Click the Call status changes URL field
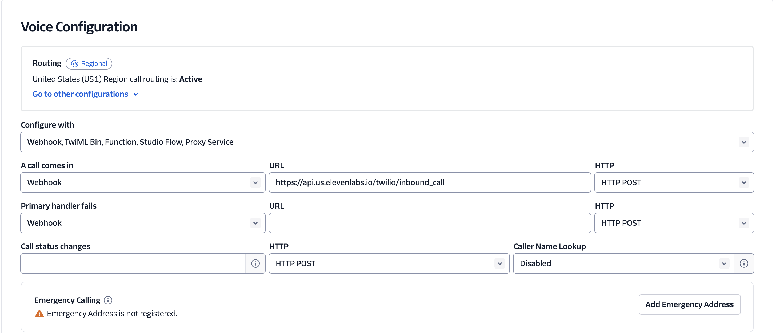The width and height of the screenshot is (784, 333). [x=133, y=263]
